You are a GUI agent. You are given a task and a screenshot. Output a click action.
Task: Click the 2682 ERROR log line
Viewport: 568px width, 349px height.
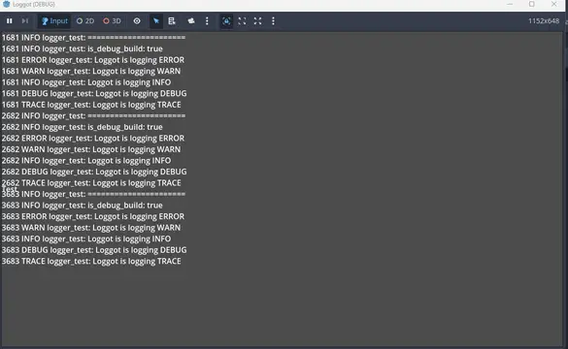tap(93, 139)
